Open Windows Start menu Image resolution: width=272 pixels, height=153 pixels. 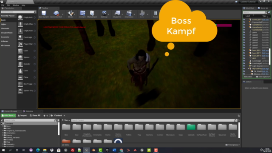pyautogui.click(x=3, y=150)
